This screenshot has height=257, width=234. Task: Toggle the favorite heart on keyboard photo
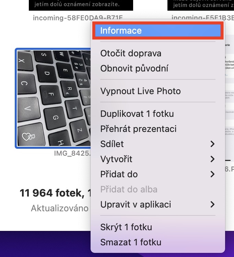[26, 136]
